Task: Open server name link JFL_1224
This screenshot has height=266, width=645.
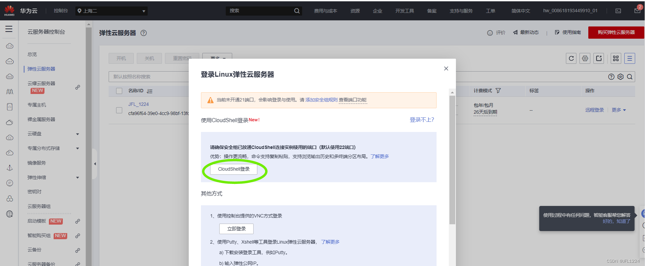Action: coord(139,104)
